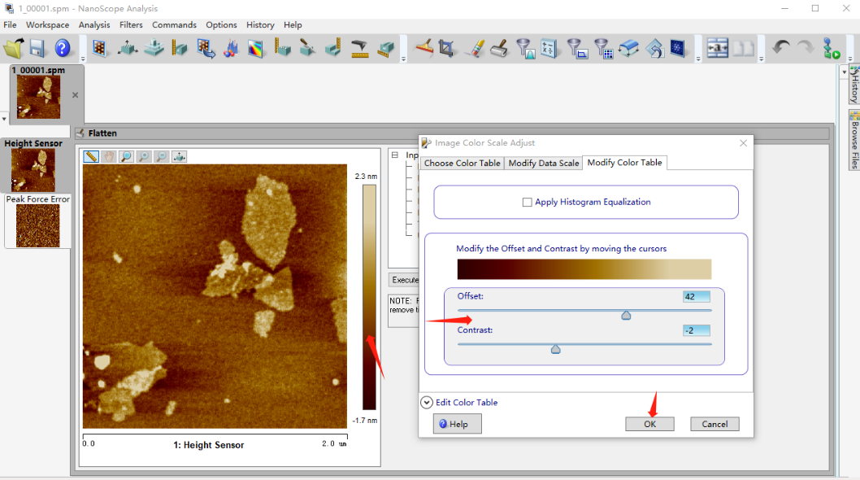Click the Save file toolbar icon
860x480 pixels.
click(x=38, y=49)
